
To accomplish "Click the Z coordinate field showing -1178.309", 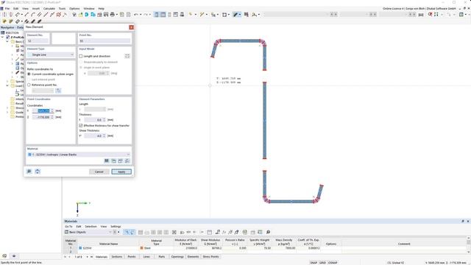I will click(43, 117).
